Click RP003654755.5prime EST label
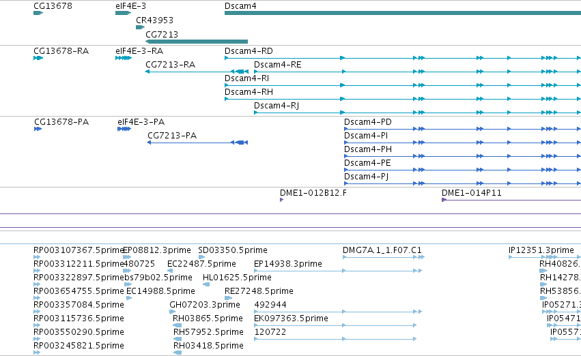The height and width of the screenshot is (356, 581). click(79, 291)
